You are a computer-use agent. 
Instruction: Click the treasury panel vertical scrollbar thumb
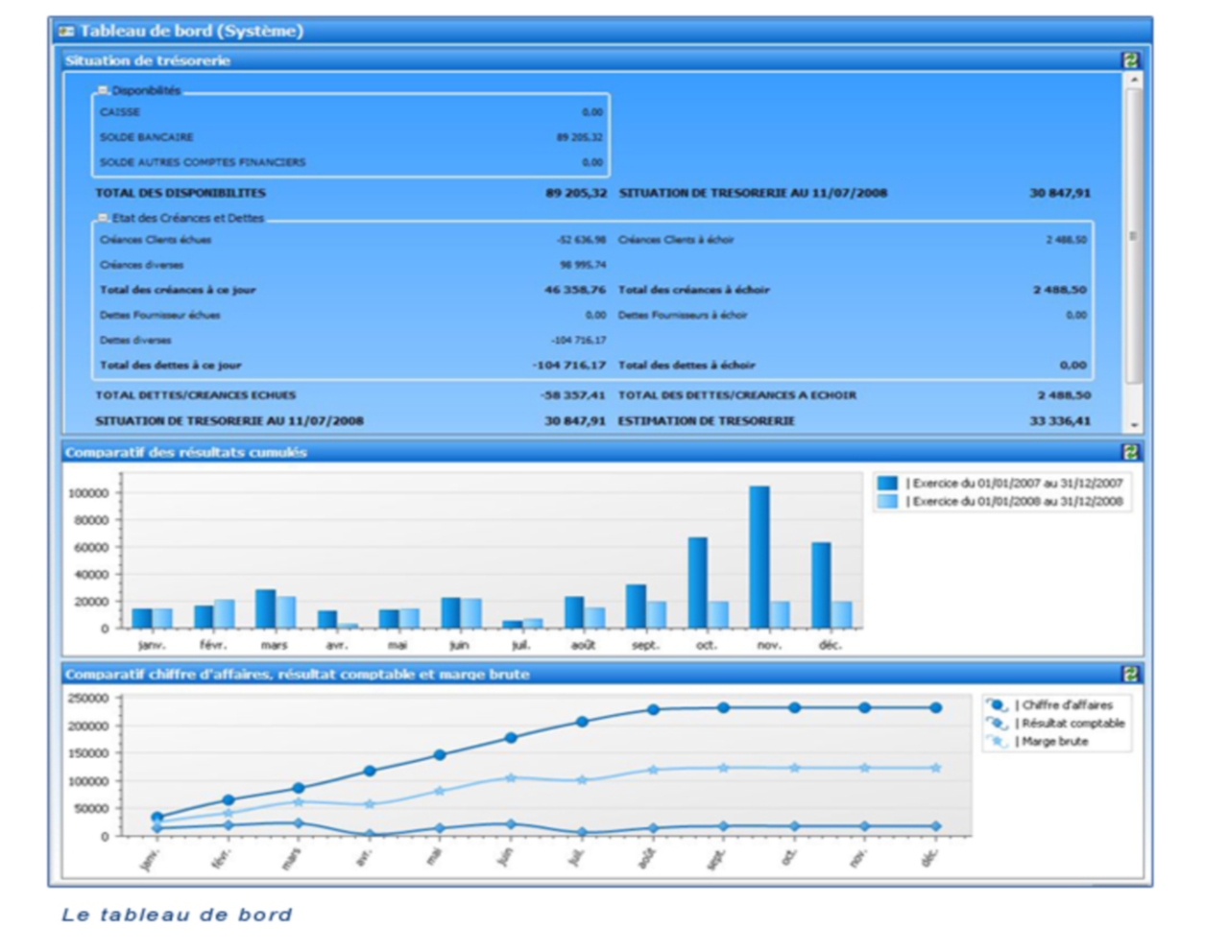pos(1134,235)
